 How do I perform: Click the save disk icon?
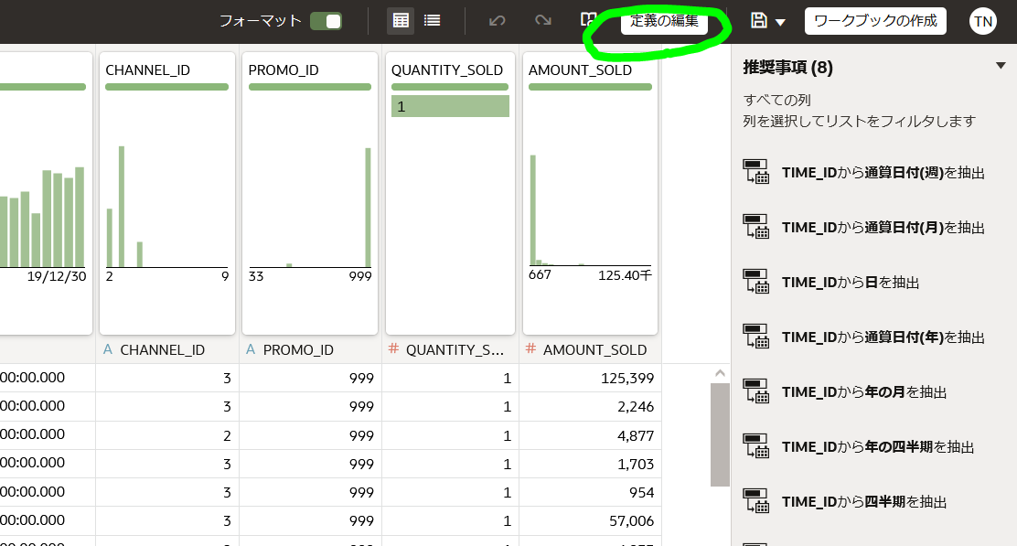tap(758, 21)
